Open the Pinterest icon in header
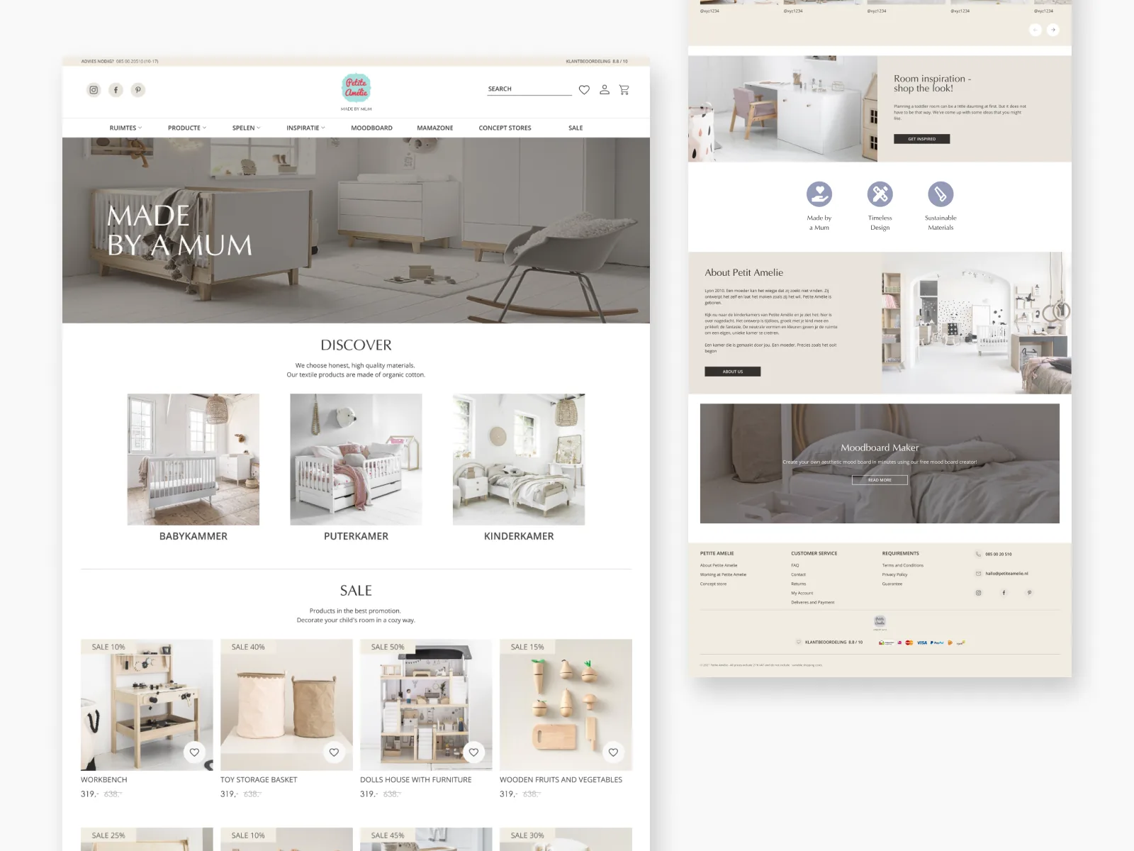This screenshot has width=1134, height=851. pos(138,90)
